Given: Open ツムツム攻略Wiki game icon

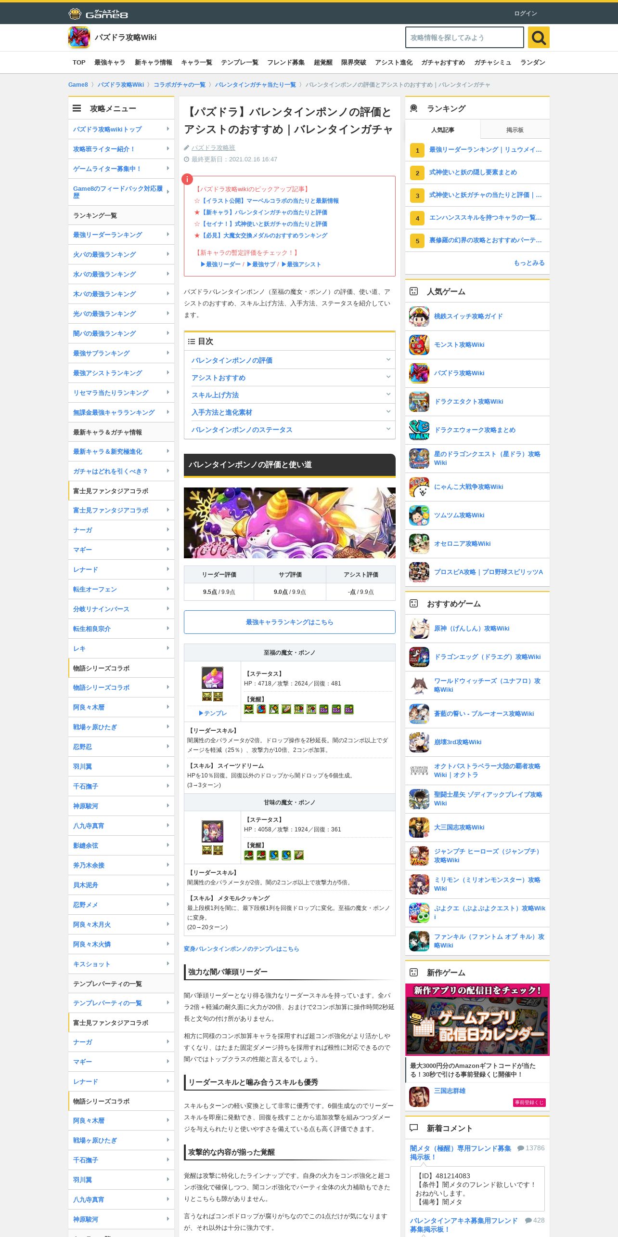Looking at the screenshot, I should point(419,515).
